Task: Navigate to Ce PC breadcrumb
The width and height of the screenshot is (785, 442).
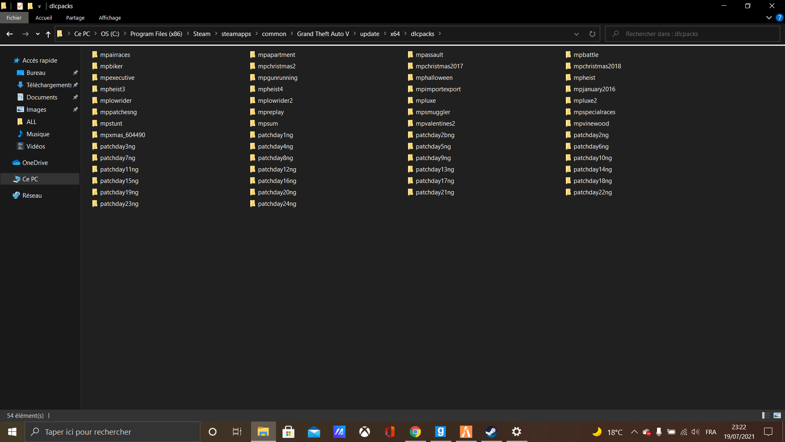Action: (82, 34)
